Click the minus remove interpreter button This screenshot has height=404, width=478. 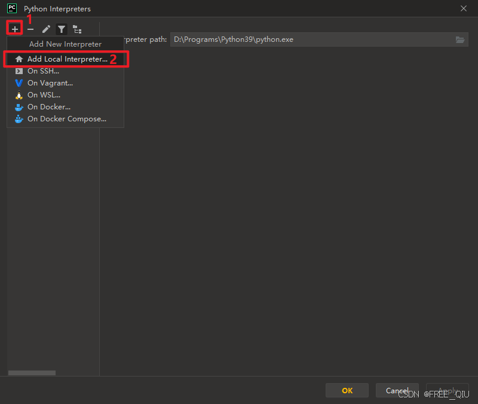(30, 29)
